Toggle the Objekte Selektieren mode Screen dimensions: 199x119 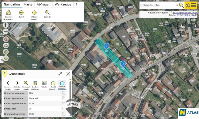[62, 83]
